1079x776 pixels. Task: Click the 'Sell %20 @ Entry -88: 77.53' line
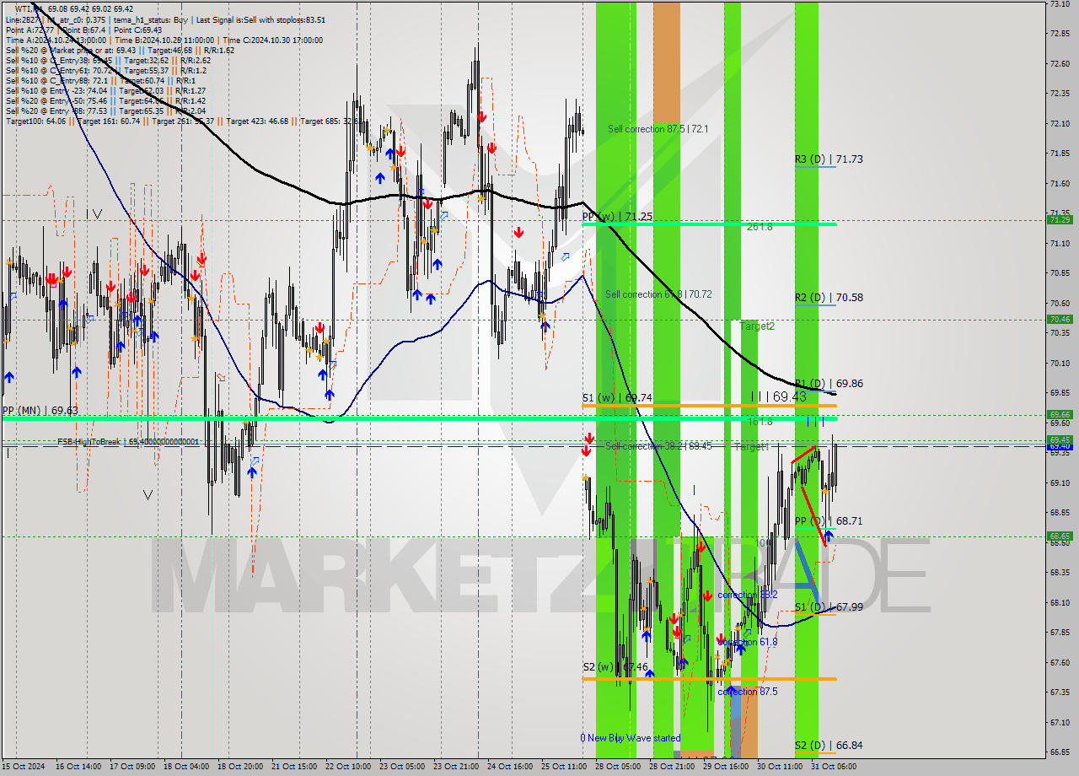106,110
